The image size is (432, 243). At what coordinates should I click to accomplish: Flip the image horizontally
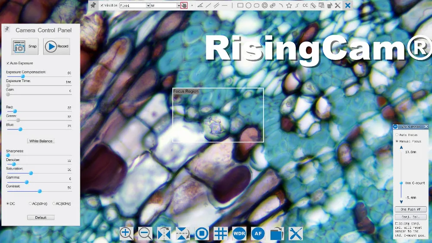pos(164,234)
